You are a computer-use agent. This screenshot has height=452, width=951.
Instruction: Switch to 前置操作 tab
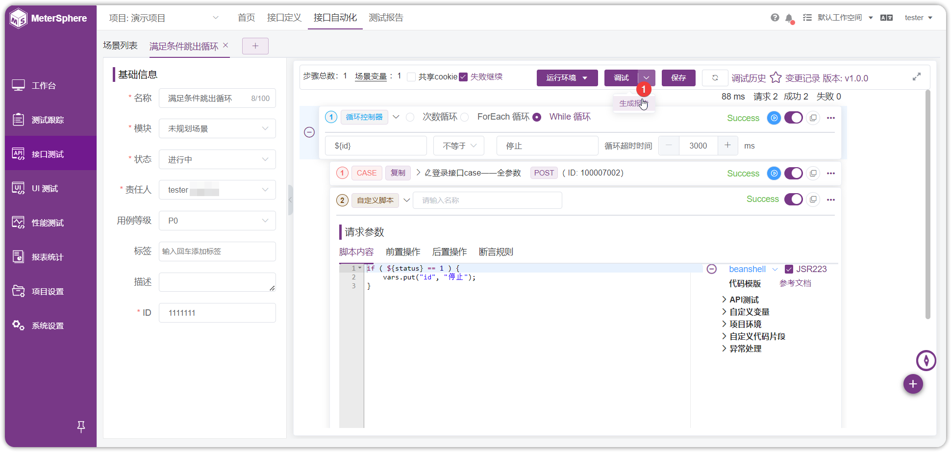pos(403,252)
